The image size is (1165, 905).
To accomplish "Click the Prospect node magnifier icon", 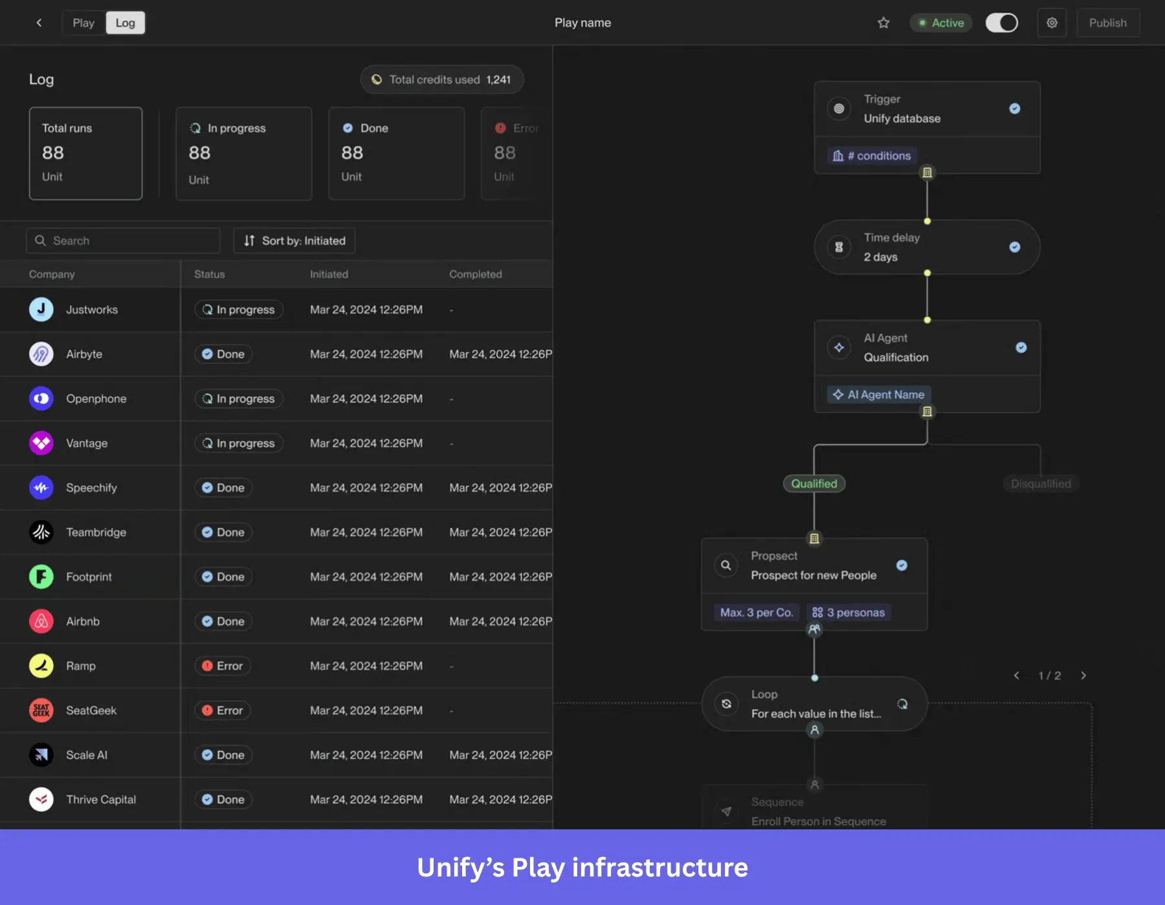I will 726,565.
